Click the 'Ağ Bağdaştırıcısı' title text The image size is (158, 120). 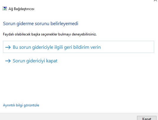(21, 9)
